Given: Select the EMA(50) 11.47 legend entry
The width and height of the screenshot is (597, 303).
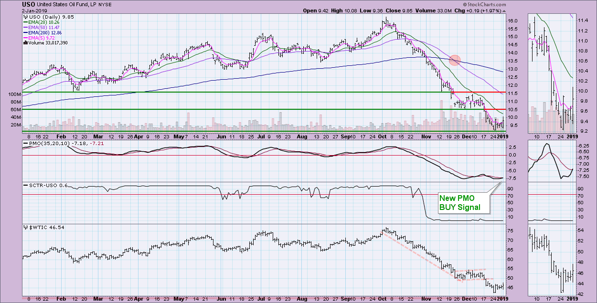Looking at the screenshot, I should tap(42, 27).
